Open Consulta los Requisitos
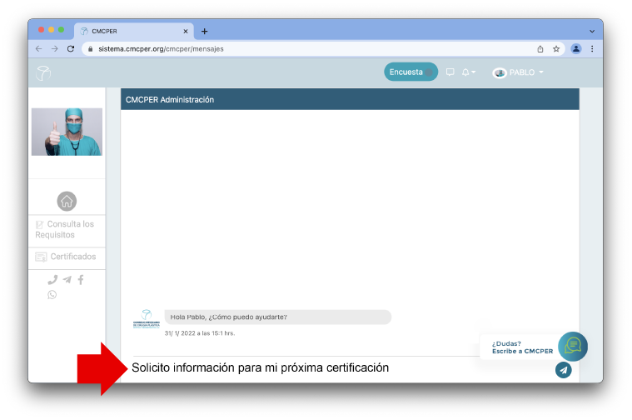 (65, 229)
